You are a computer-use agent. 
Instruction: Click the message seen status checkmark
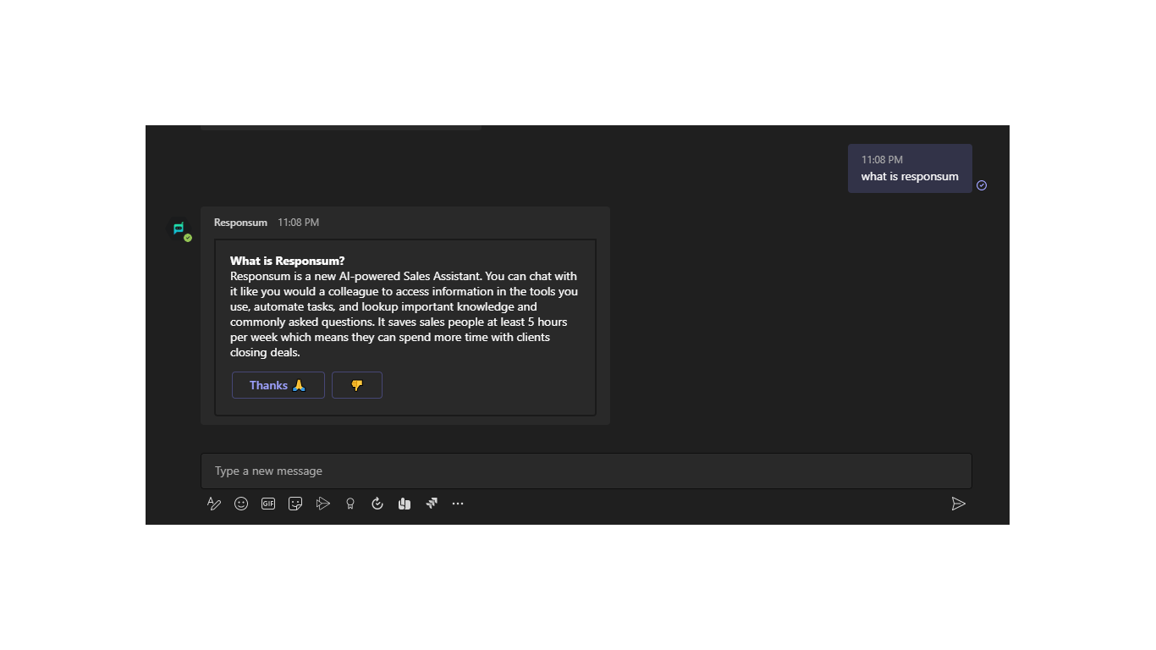coord(982,185)
